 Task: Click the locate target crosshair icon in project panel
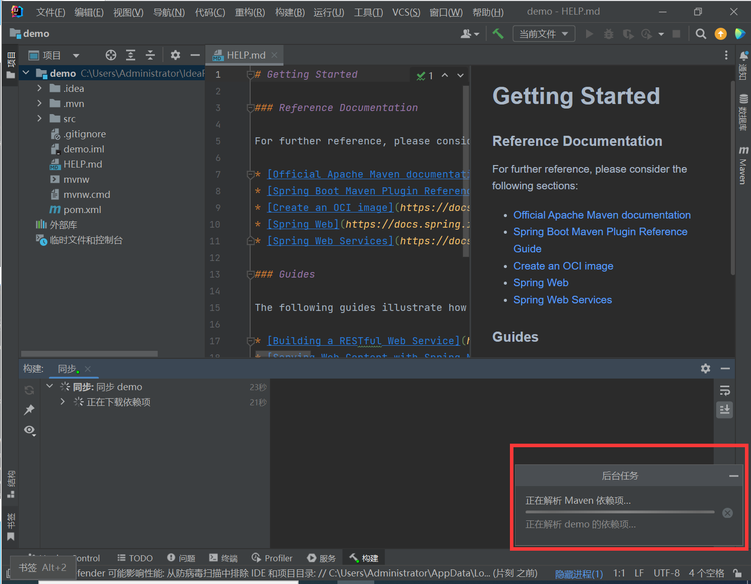click(x=111, y=55)
